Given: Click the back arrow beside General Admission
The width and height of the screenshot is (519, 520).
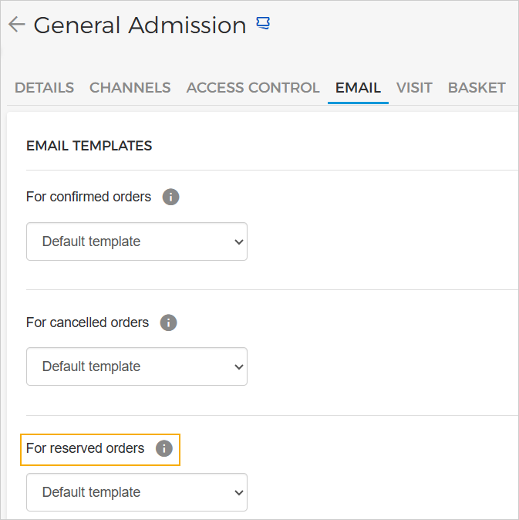Looking at the screenshot, I should (x=16, y=25).
